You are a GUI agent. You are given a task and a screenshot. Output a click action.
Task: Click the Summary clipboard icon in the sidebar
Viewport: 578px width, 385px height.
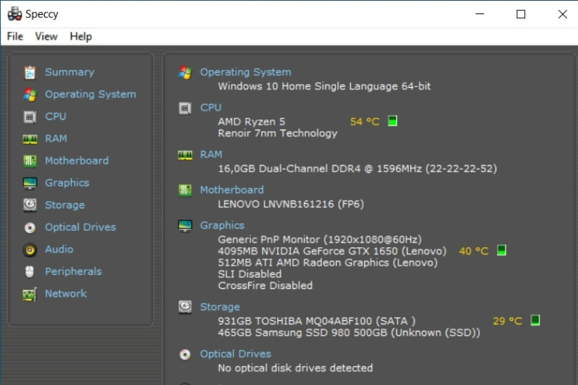30,72
